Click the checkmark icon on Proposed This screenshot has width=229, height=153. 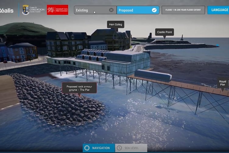[154, 10]
